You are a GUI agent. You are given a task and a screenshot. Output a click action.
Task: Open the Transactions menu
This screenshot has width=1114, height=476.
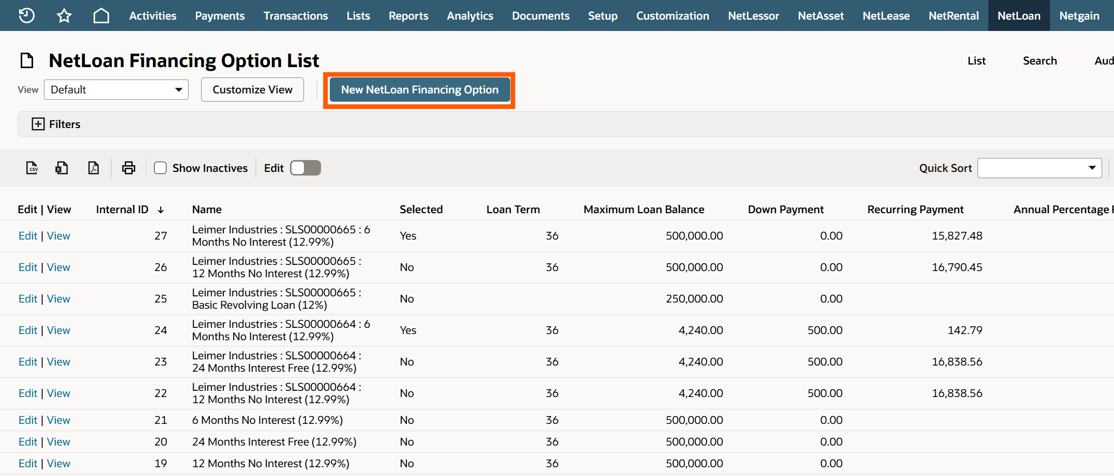(295, 15)
